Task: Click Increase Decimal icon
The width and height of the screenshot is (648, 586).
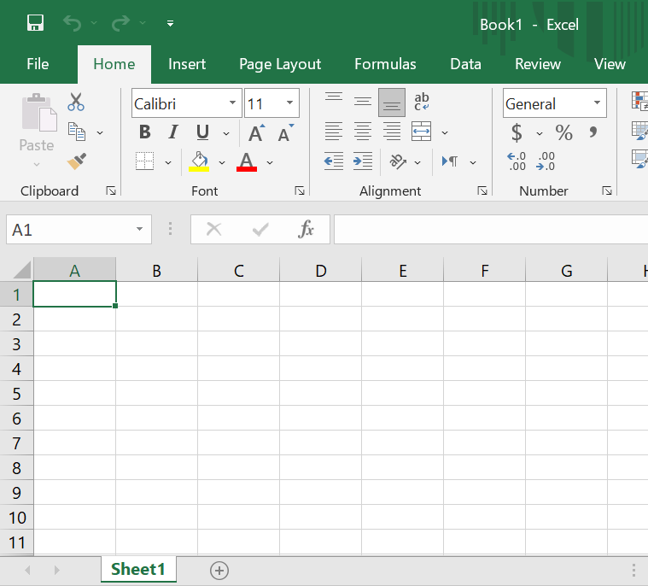Action: 517,161
